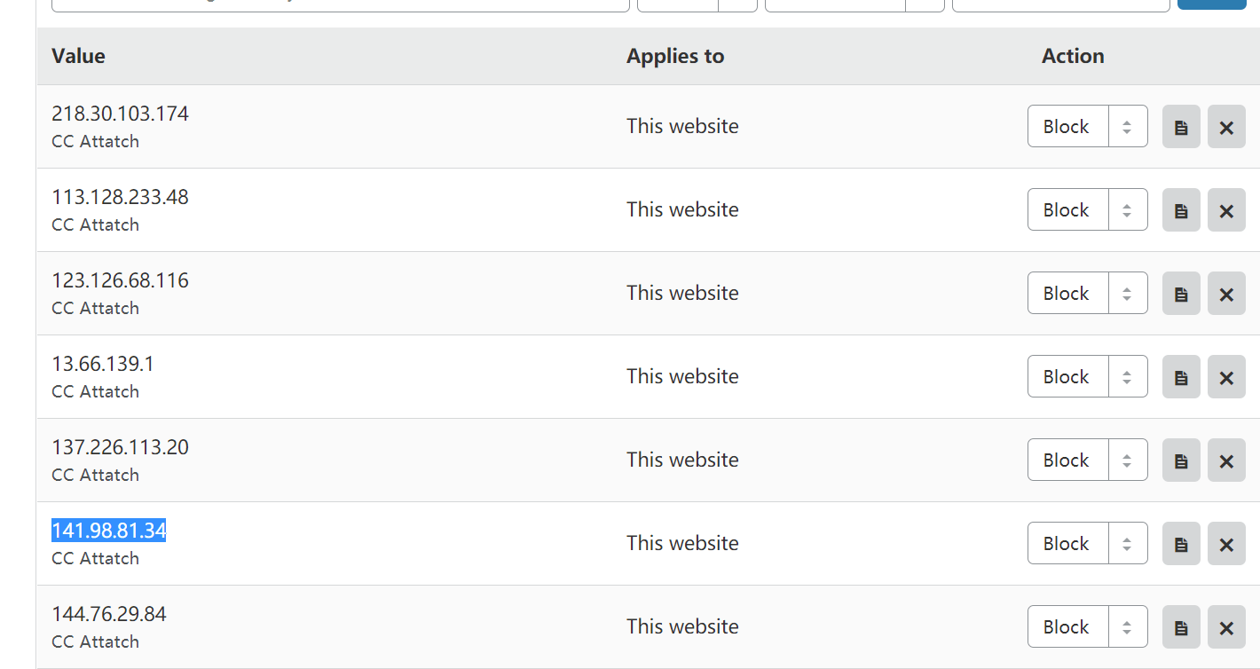The height and width of the screenshot is (669, 1260).
Task: Remove the 141.98.81.34 rule
Action: (1226, 543)
